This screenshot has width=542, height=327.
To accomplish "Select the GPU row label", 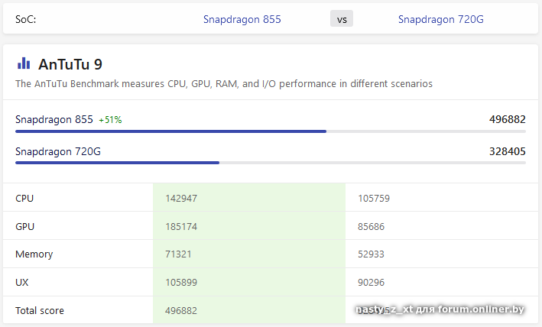I will tap(24, 227).
